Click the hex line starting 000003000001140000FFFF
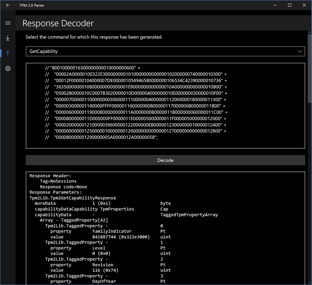 pos(135,106)
